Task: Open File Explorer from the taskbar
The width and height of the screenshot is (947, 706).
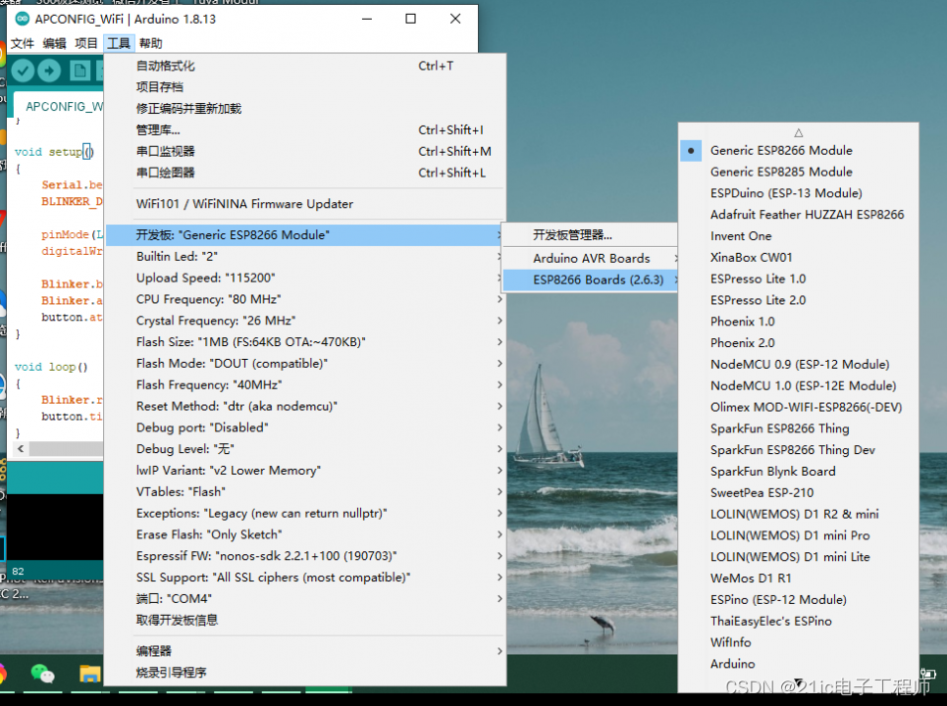Action: point(89,673)
